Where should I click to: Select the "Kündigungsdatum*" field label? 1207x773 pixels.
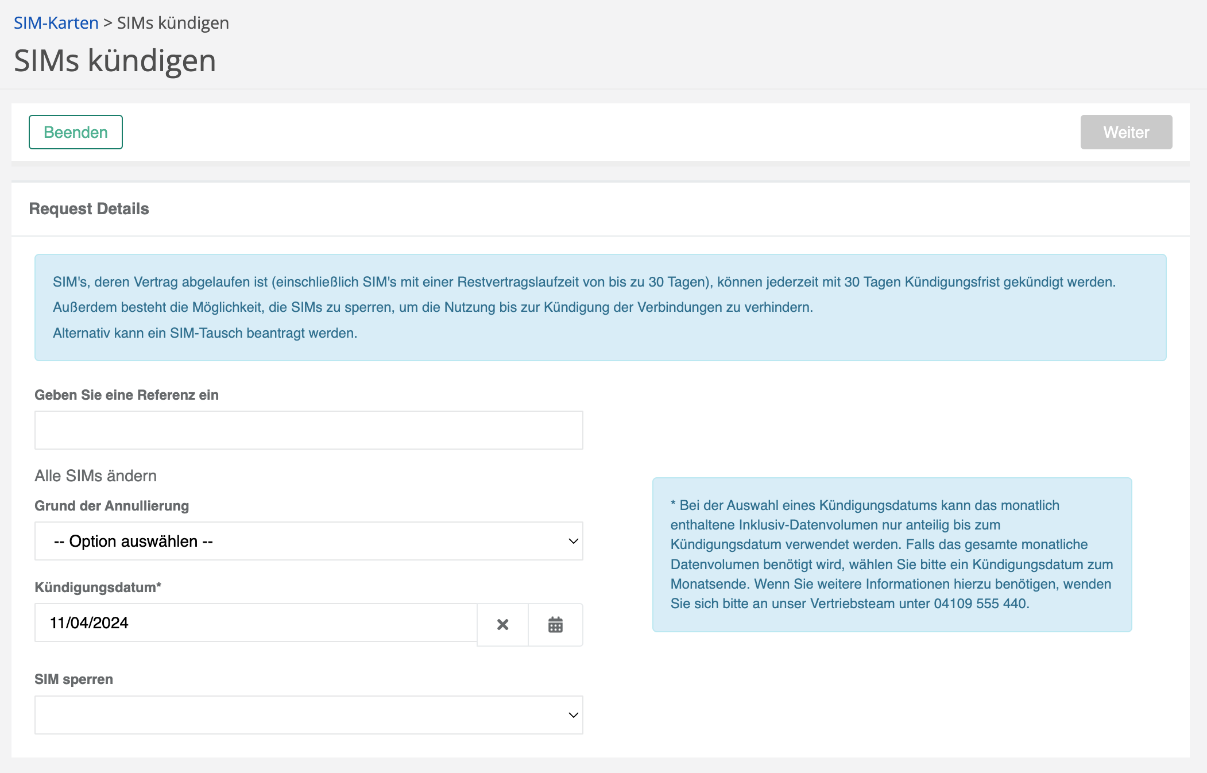point(98,588)
